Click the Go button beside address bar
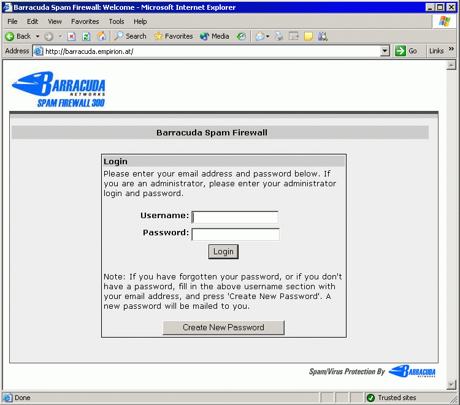This screenshot has width=460, height=405. pos(406,51)
